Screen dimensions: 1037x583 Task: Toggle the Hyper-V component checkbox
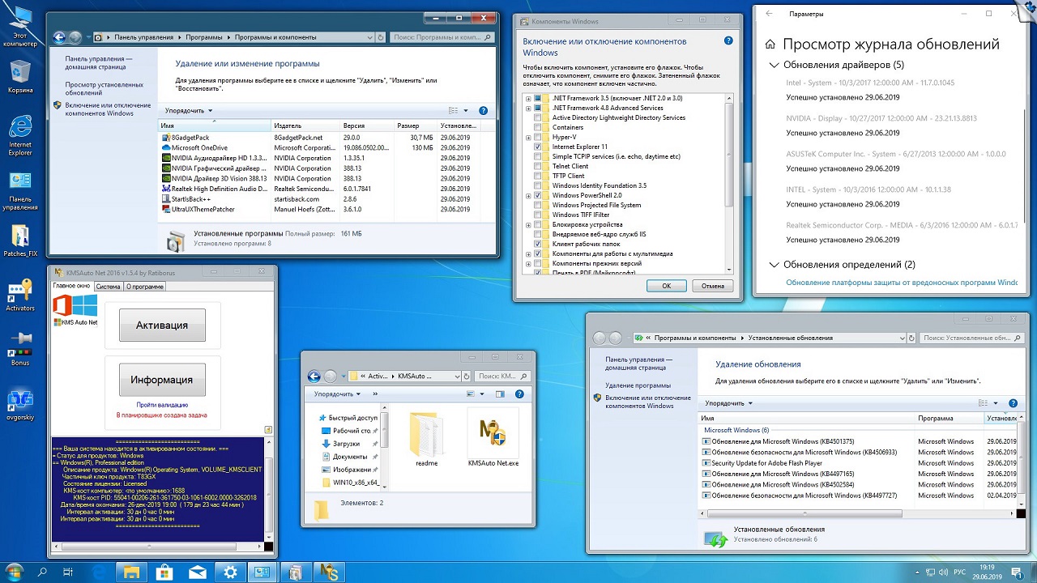pyautogui.click(x=538, y=137)
